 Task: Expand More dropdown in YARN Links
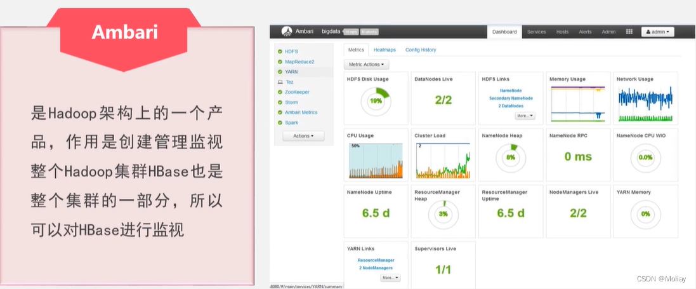pos(390,278)
